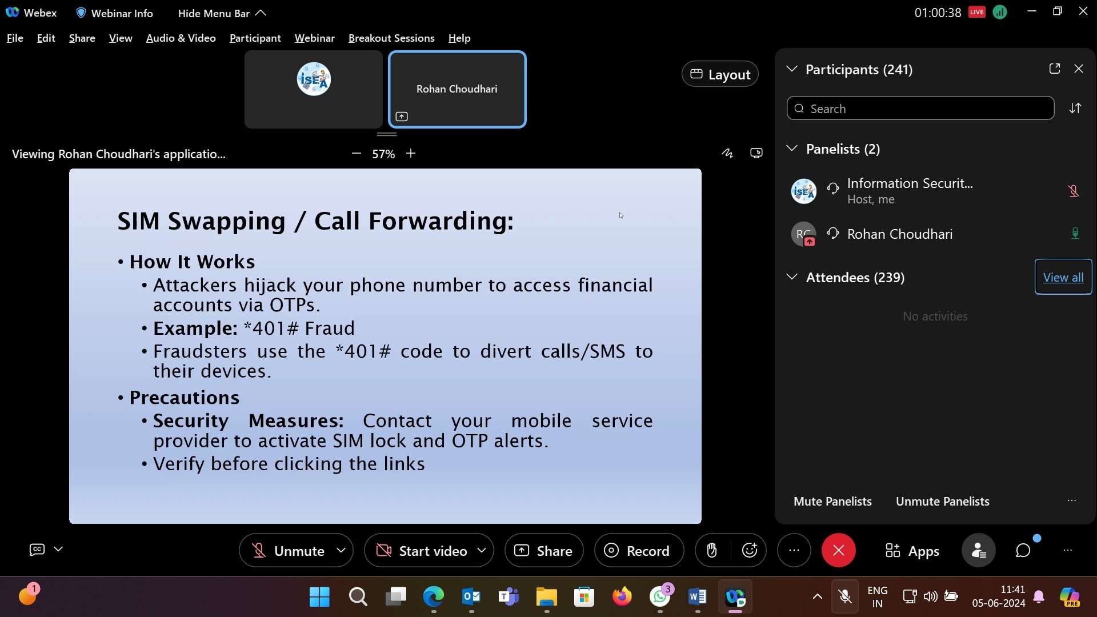Viewport: 1097px width, 617px height.
Task: Click the sort participants icon
Action: [1075, 109]
